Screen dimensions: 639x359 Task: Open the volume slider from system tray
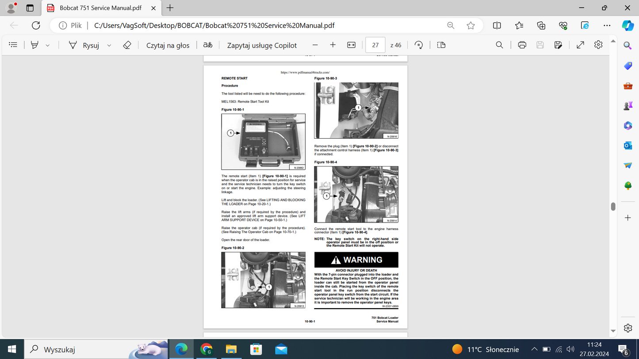pyautogui.click(x=570, y=349)
